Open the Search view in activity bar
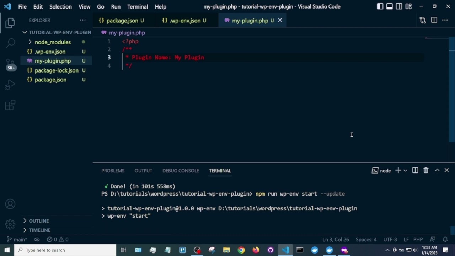Viewport: 455px width, 256px height. point(10,43)
